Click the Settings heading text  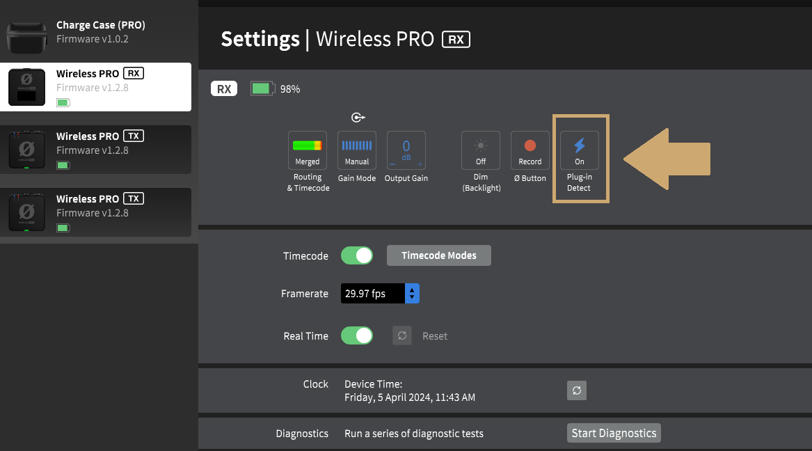[260, 40]
